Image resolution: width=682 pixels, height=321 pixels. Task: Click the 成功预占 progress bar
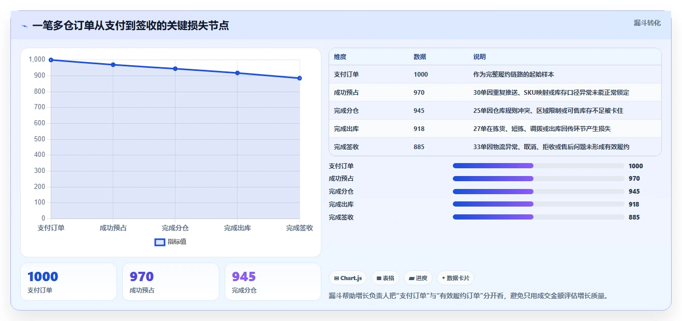point(538,179)
